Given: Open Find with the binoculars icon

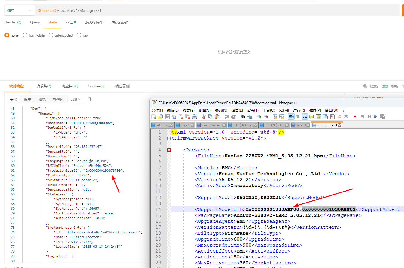Looking at the screenshot, I should point(243,117).
